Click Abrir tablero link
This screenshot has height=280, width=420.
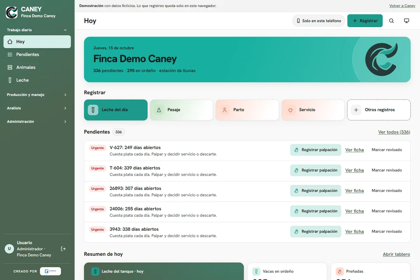[397, 254]
